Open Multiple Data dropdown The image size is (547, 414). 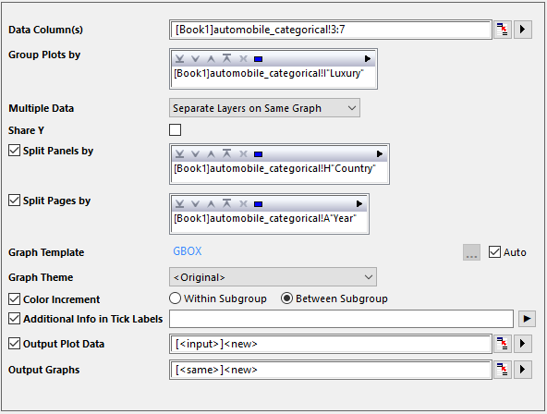tap(264, 108)
